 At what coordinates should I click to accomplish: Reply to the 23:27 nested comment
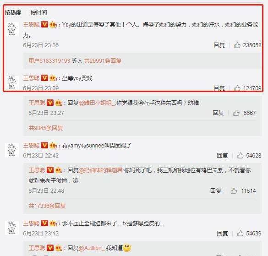tap(218, 113)
